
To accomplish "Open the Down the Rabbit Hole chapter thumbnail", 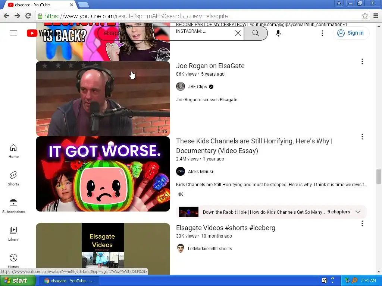I will click(188, 212).
